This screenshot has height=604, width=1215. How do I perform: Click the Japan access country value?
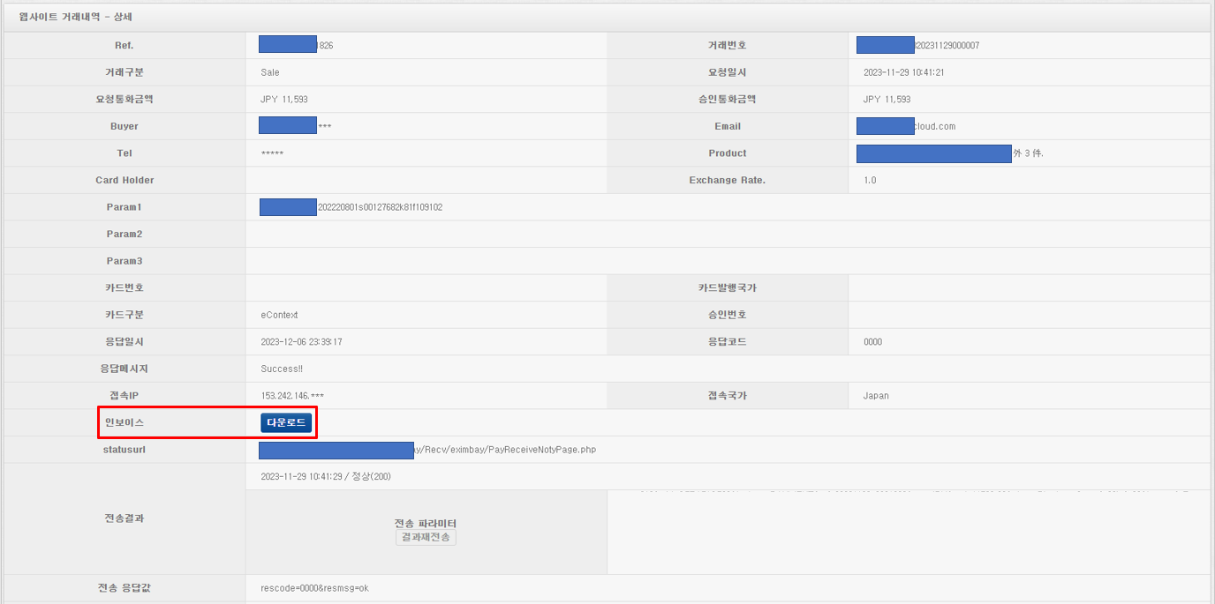876,396
